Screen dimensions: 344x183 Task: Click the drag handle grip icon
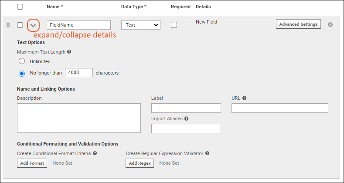pos(8,25)
